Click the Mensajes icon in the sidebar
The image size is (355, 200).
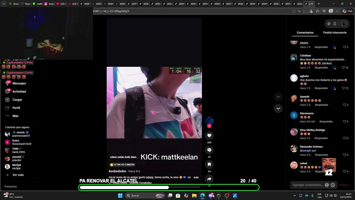pyautogui.click(x=7, y=83)
